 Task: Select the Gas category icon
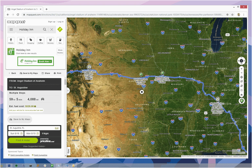(60, 41)
